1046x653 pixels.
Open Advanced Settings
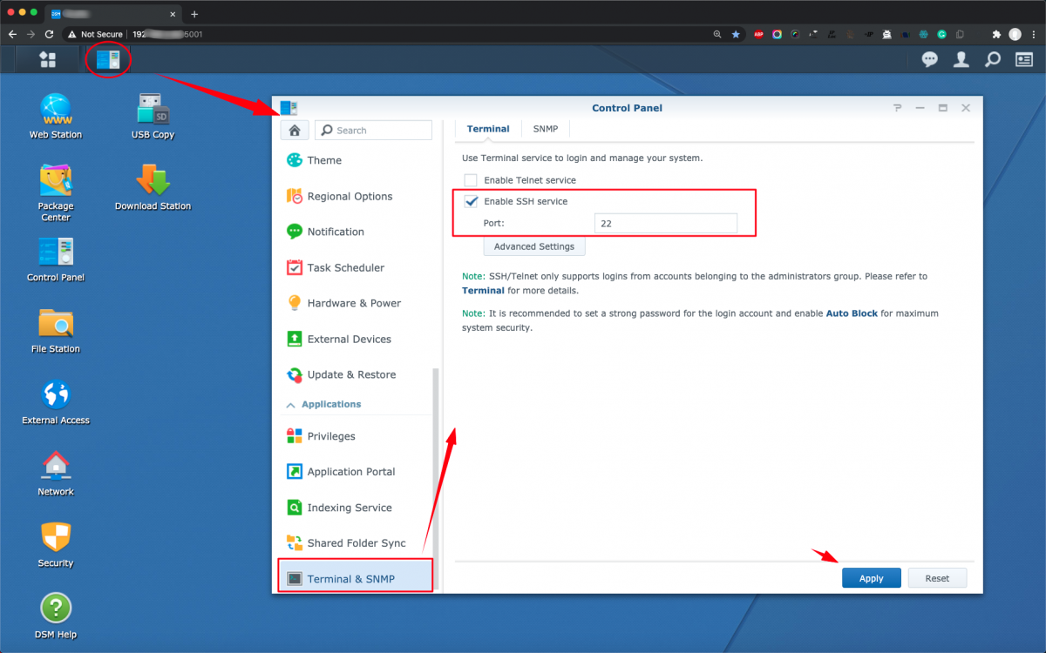(533, 246)
